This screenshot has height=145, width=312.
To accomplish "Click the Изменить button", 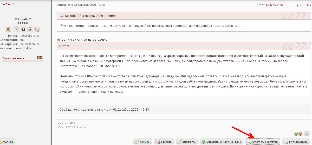I will (187, 142).
